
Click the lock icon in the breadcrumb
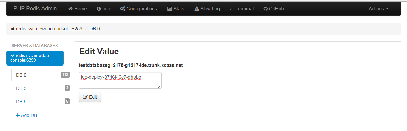tap(13, 29)
